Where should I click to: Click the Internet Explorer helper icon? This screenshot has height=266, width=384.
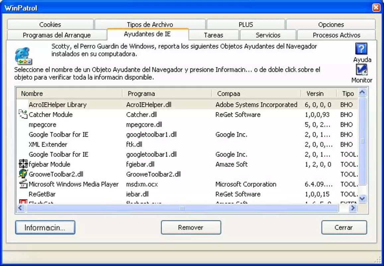23,56
